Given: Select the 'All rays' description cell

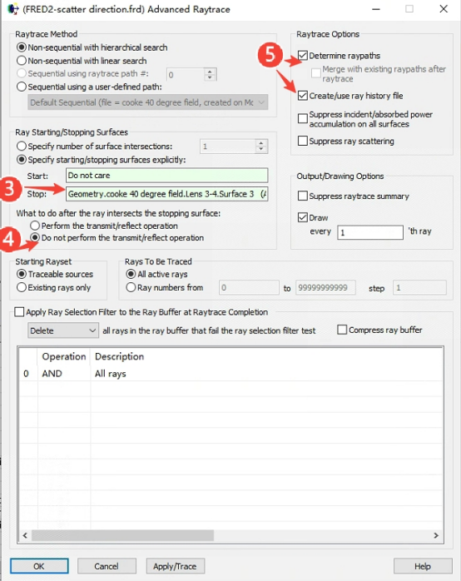Looking at the screenshot, I should (111, 373).
